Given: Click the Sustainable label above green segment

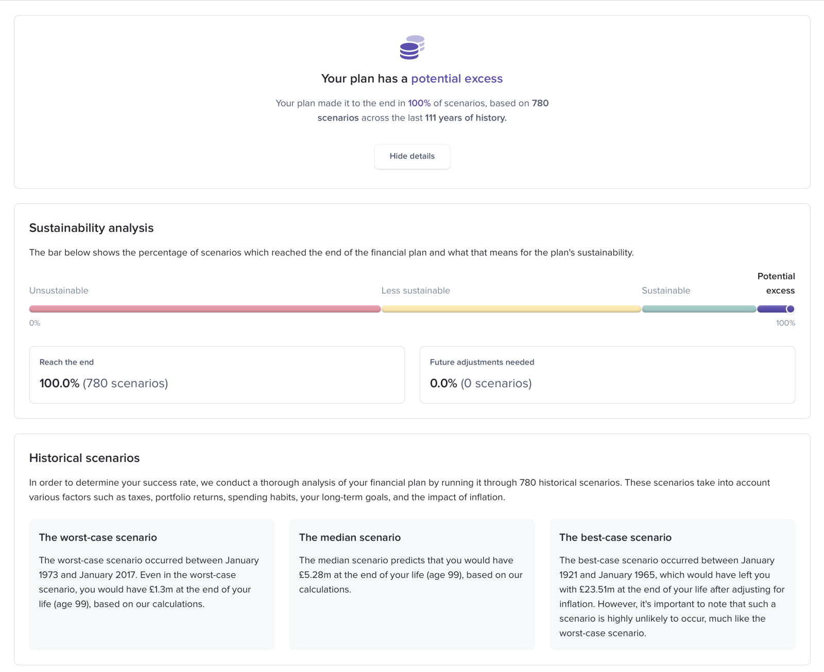Looking at the screenshot, I should pyautogui.click(x=665, y=290).
